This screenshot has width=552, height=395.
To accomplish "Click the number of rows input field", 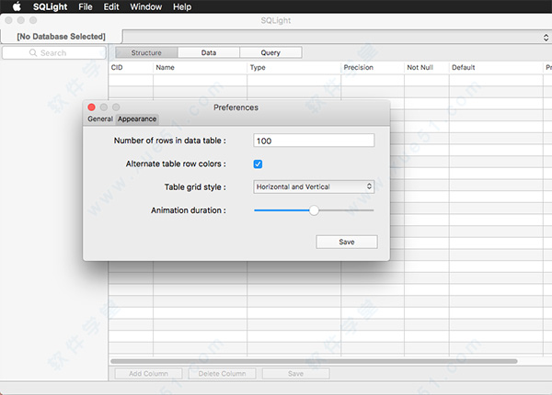I will point(314,141).
